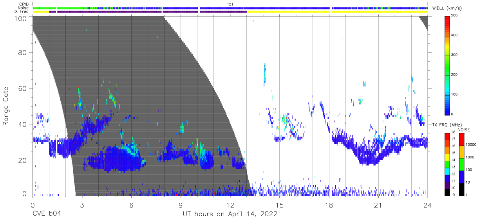
Task: Click the 15 hour tick on UT axis
Action: click(x=280, y=205)
